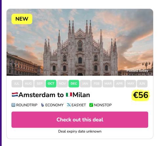The image size is (159, 146).
Task: Click the €56 price highlight
Action: point(141,95)
